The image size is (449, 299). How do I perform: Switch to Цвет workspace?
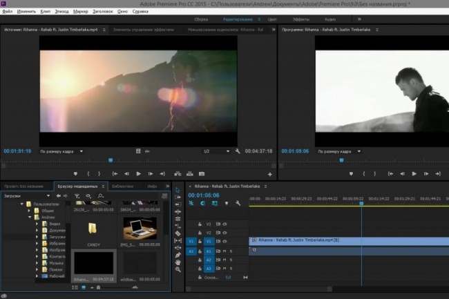click(x=272, y=19)
